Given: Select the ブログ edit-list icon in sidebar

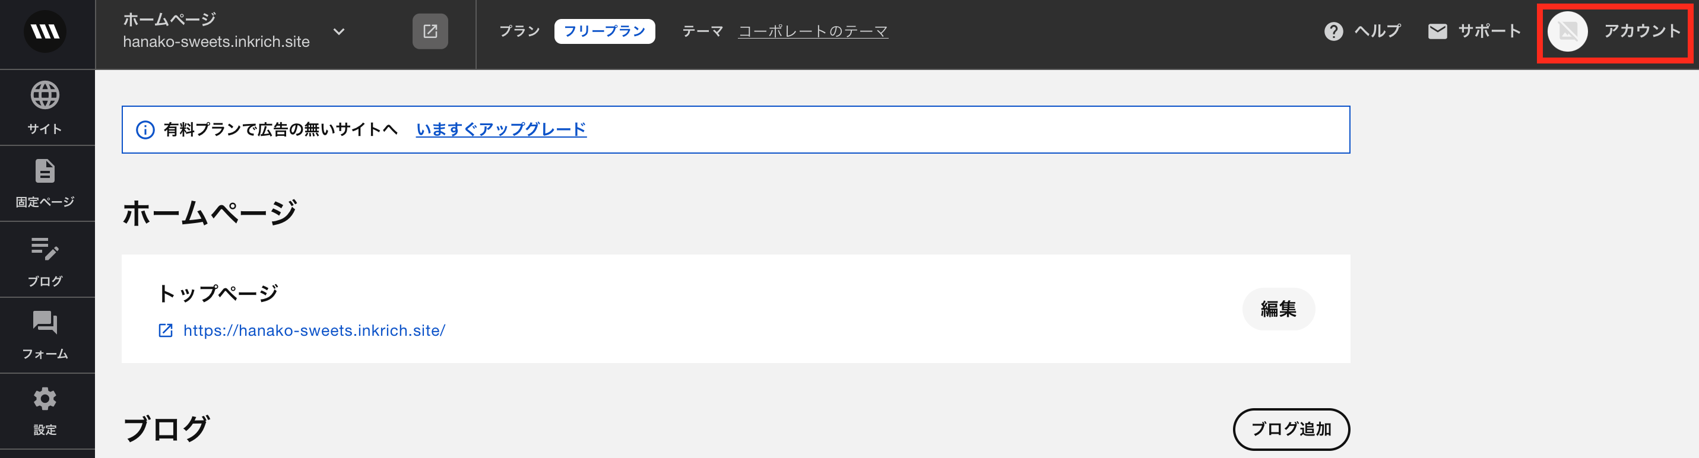Looking at the screenshot, I should click(45, 249).
